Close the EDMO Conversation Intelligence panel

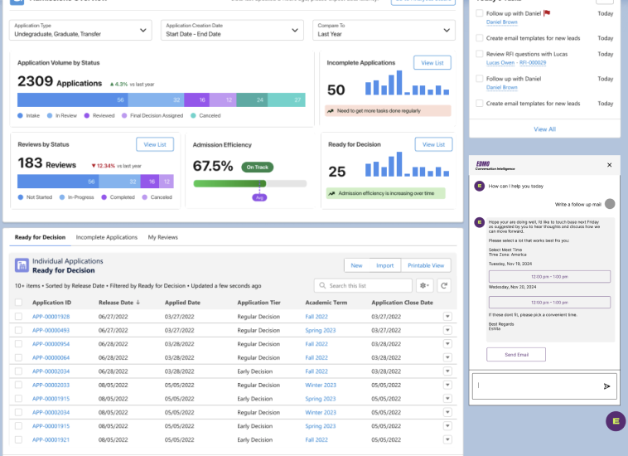(x=609, y=165)
